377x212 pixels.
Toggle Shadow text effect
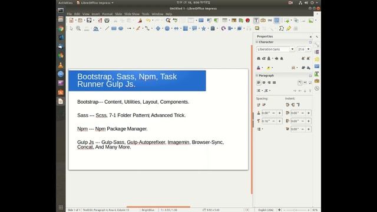282,58
